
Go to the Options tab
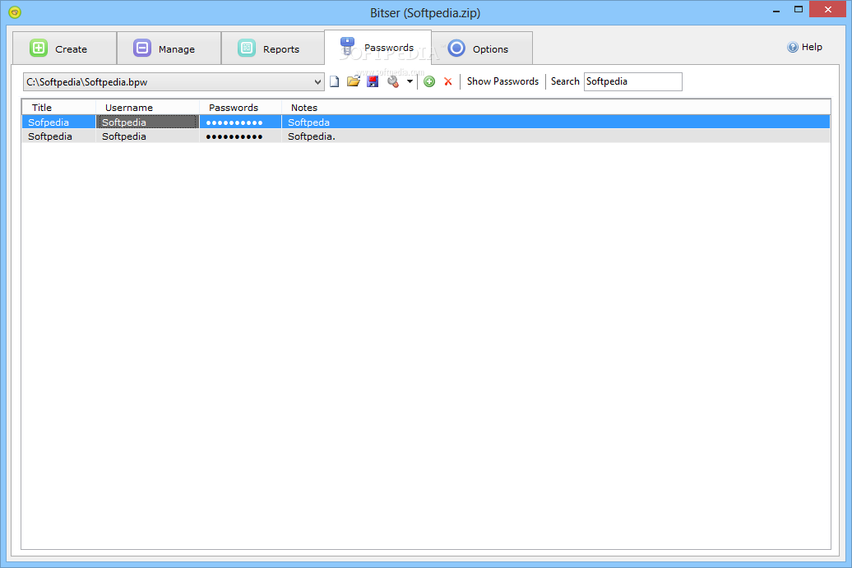coord(482,48)
